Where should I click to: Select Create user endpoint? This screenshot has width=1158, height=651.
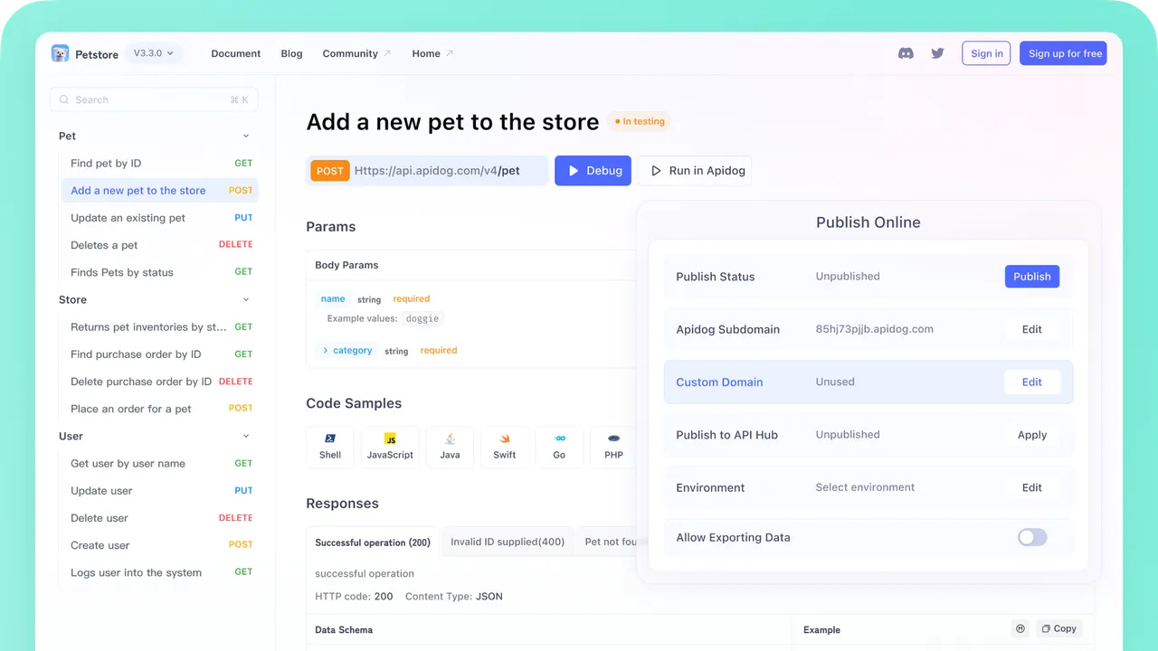(x=160, y=545)
